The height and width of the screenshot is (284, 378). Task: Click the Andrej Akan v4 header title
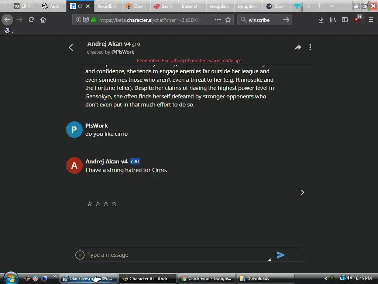tap(109, 44)
